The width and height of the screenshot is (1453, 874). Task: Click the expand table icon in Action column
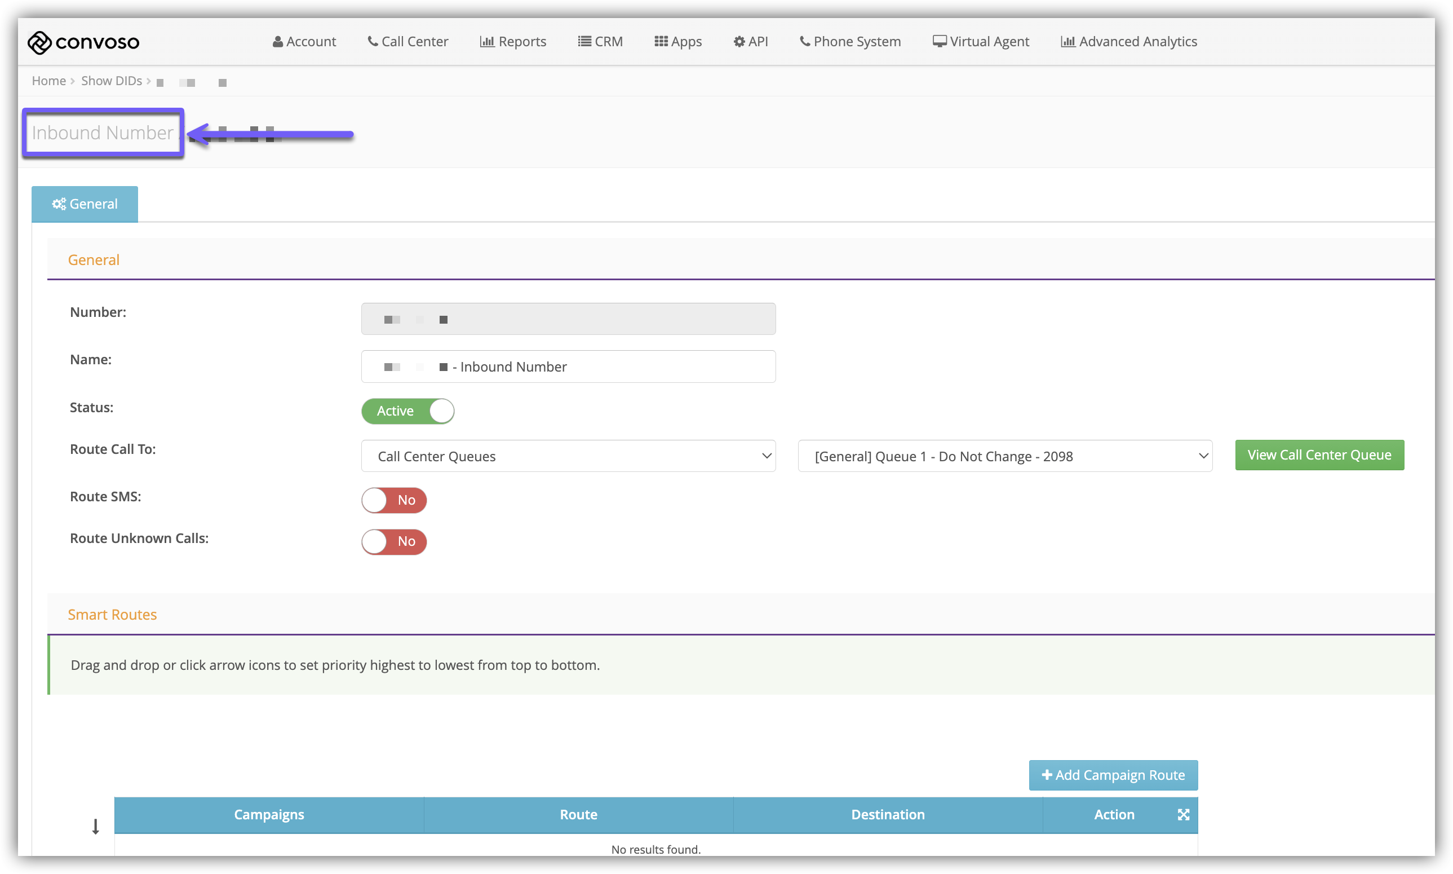pos(1183,815)
